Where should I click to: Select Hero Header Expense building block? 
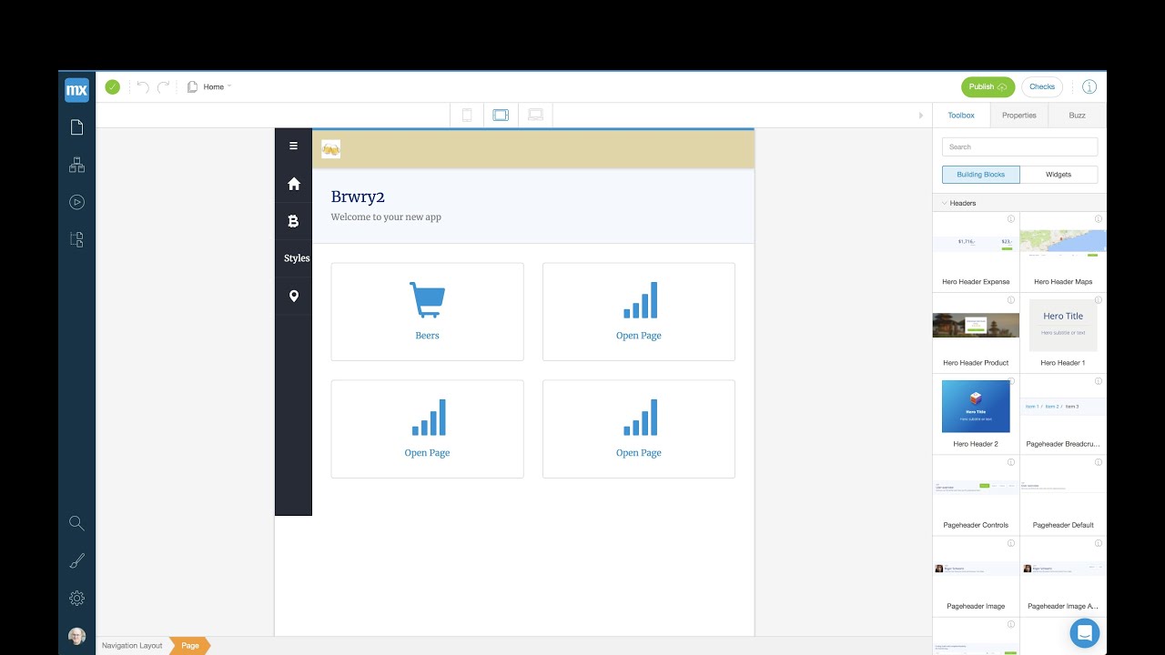(976, 252)
